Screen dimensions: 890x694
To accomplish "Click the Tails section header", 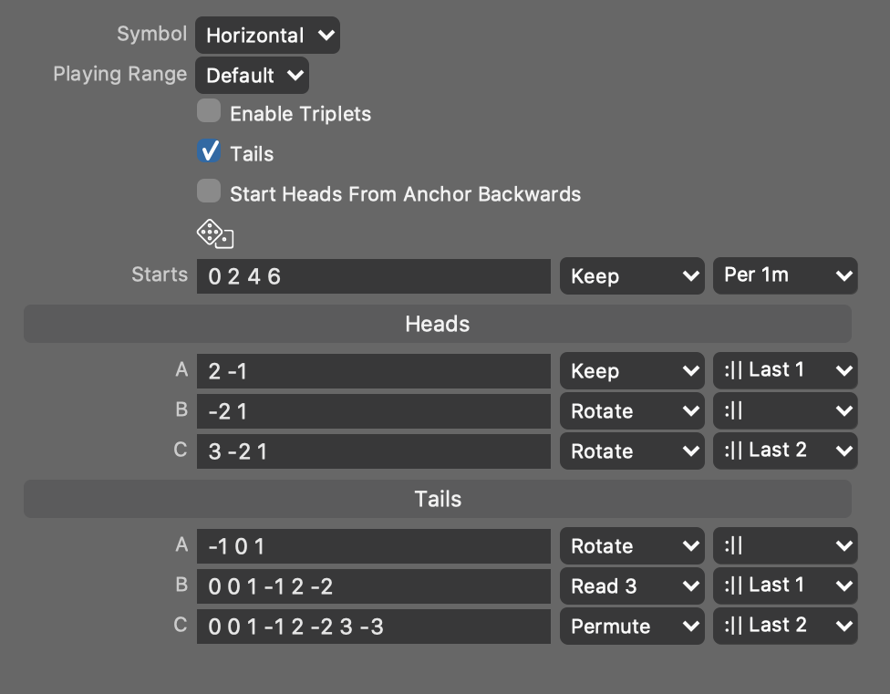I will point(438,499).
